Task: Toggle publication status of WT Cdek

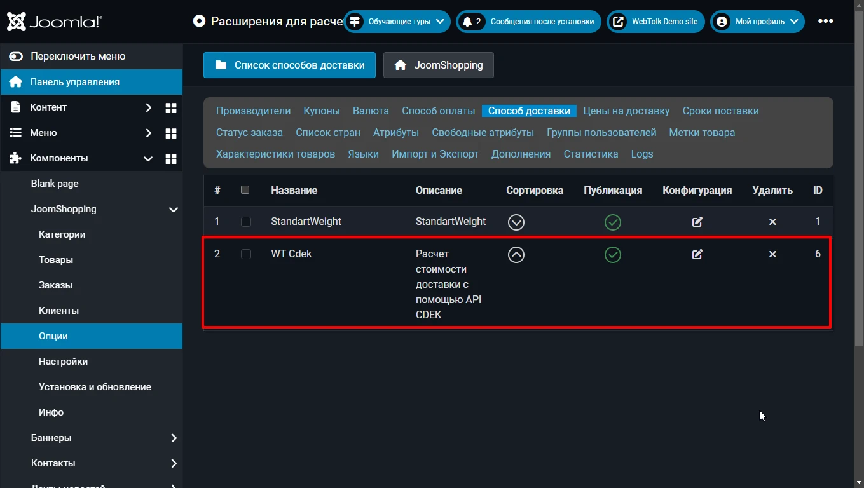Action: (613, 255)
